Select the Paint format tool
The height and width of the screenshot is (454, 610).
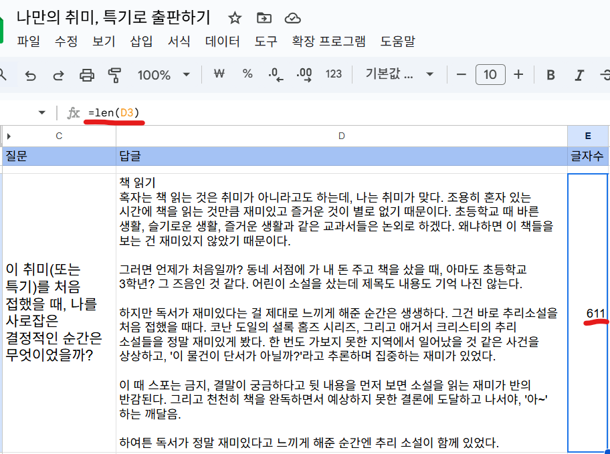pyautogui.click(x=115, y=74)
